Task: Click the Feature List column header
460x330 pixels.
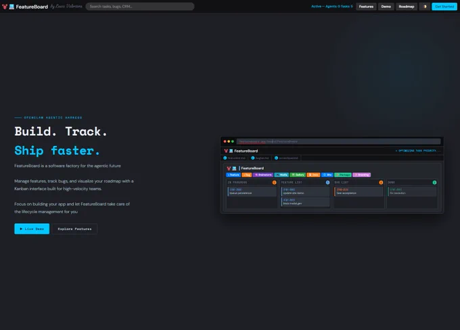Action: tap(292, 183)
